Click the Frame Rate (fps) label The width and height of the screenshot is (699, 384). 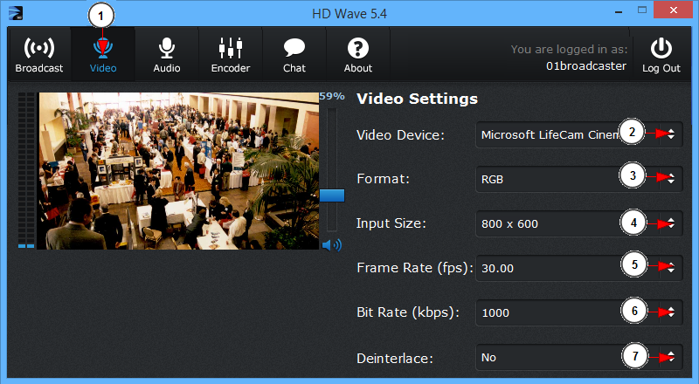coord(414,268)
